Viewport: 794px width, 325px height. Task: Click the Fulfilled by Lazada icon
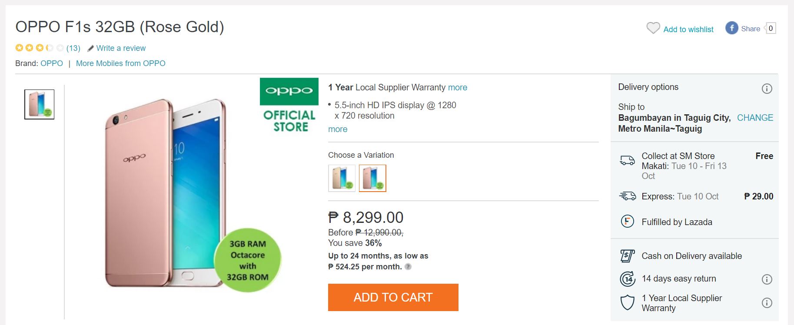[627, 222]
